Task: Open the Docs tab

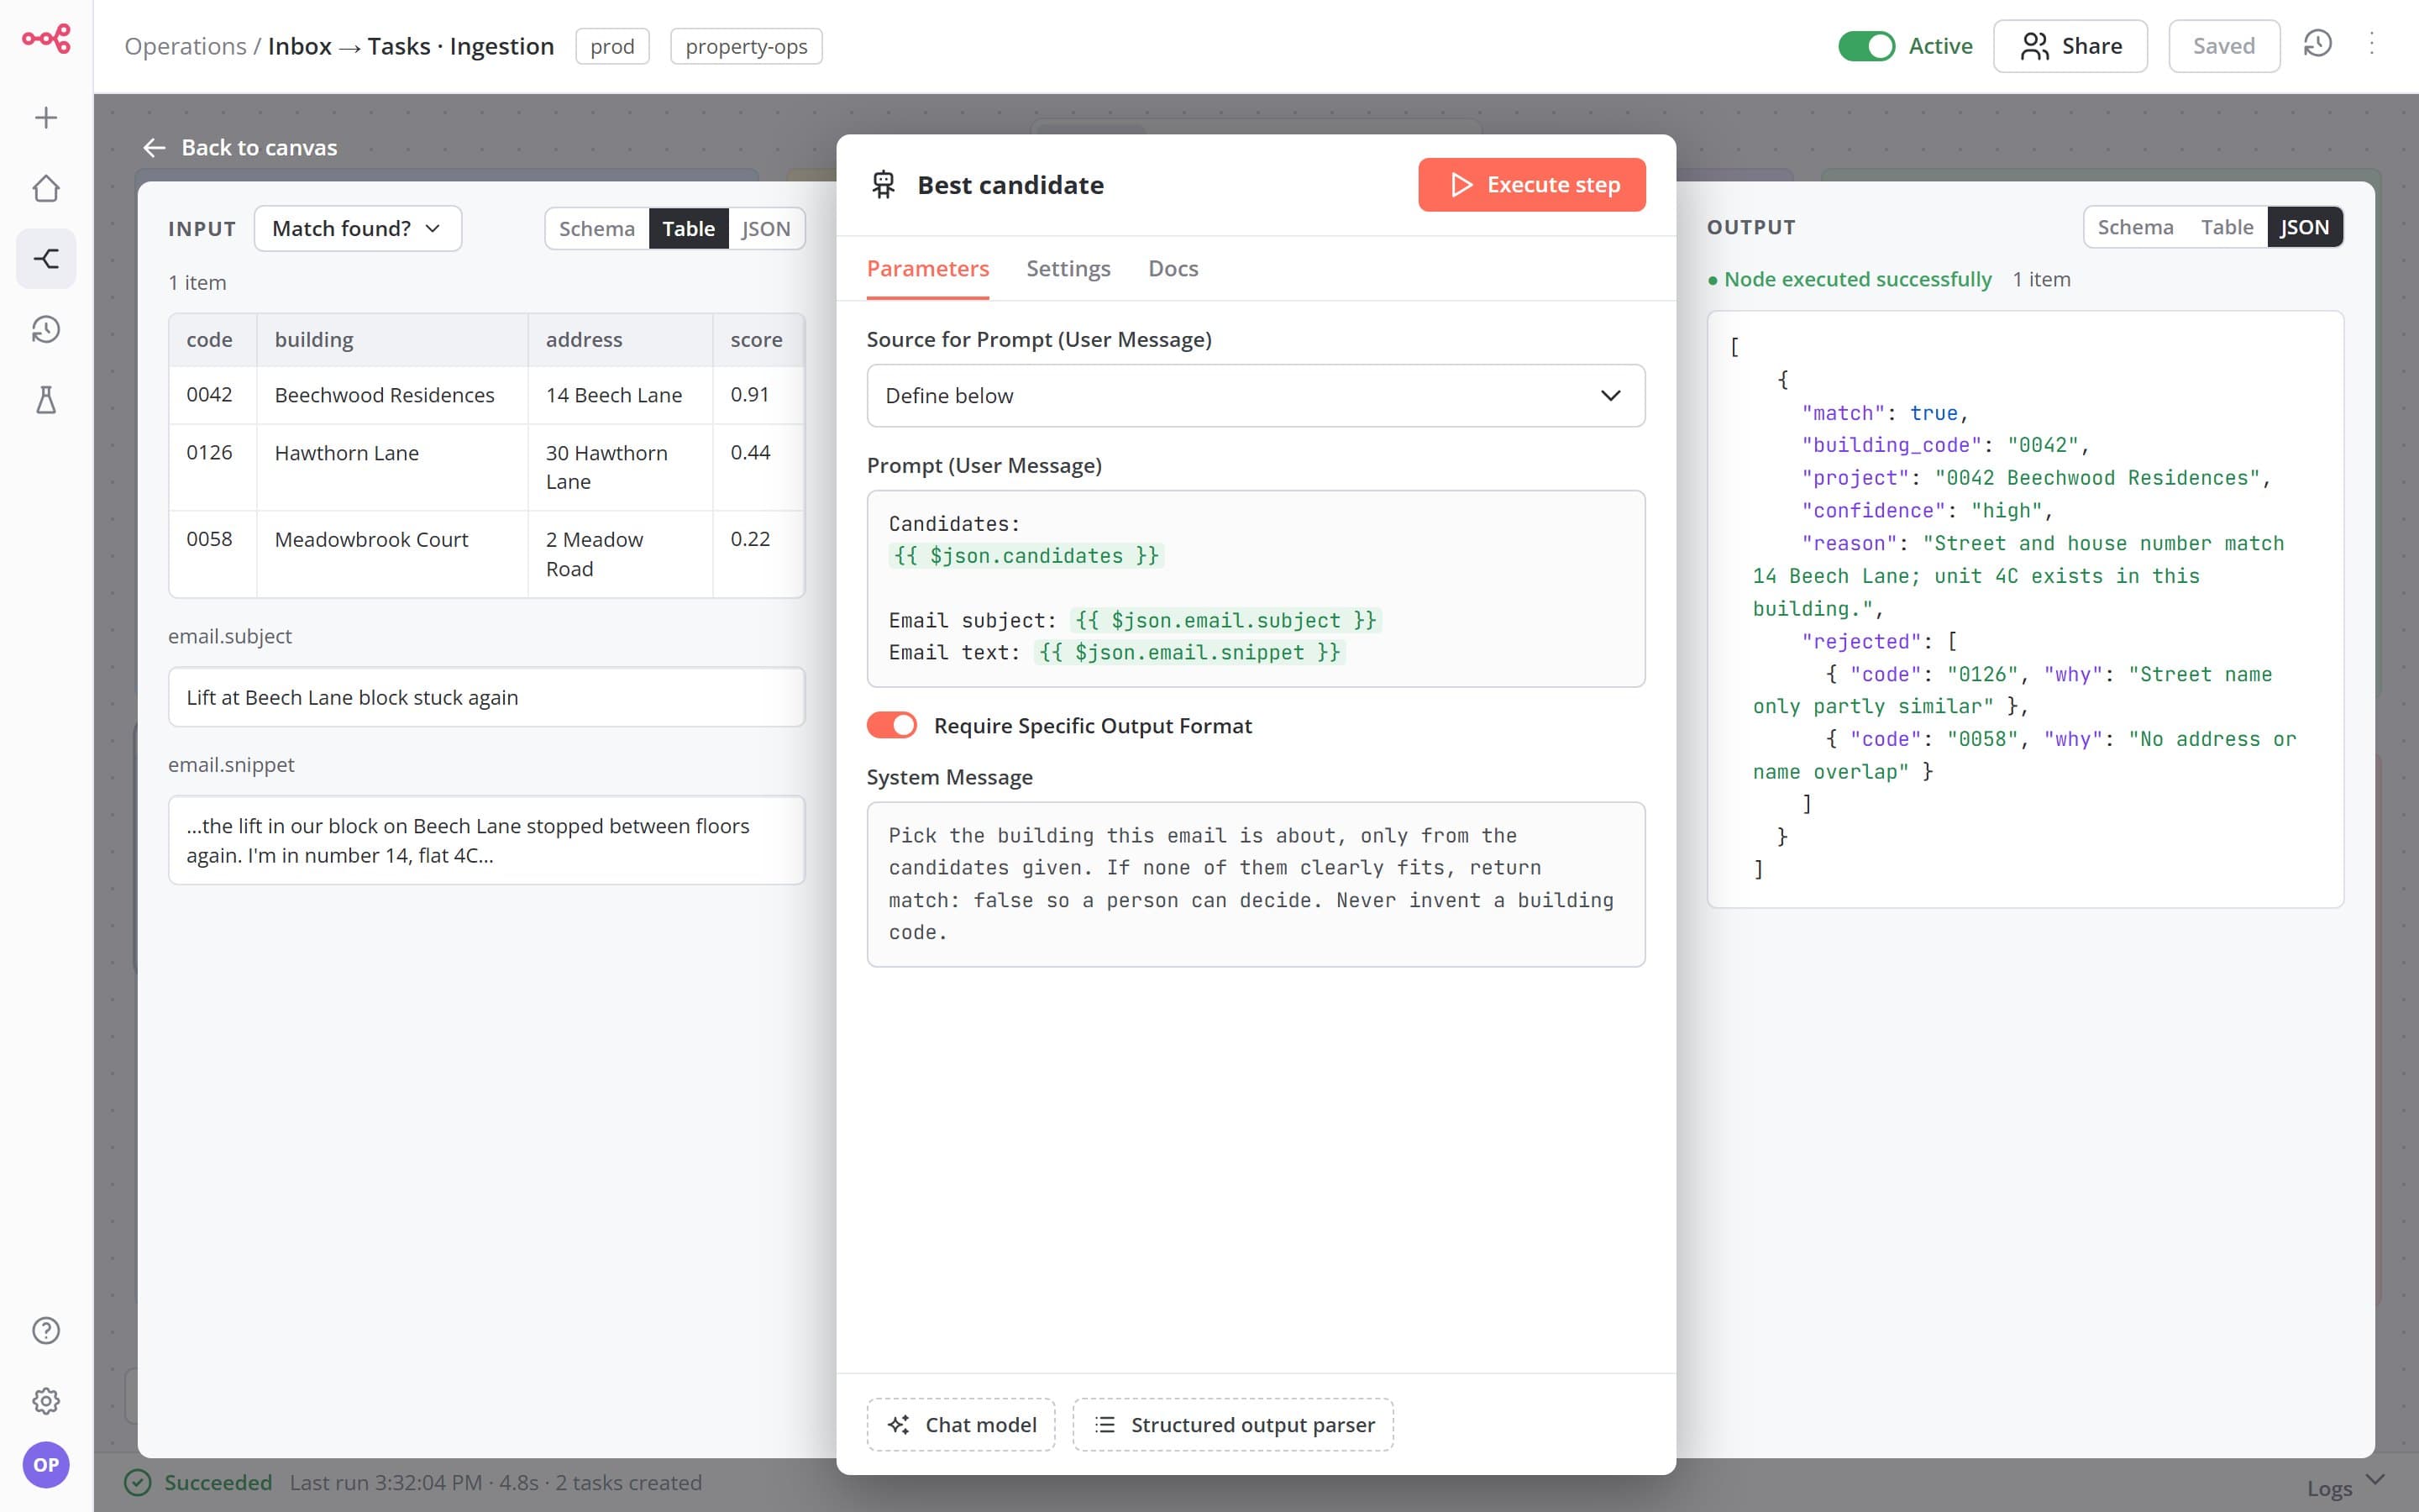Action: pos(1173,268)
